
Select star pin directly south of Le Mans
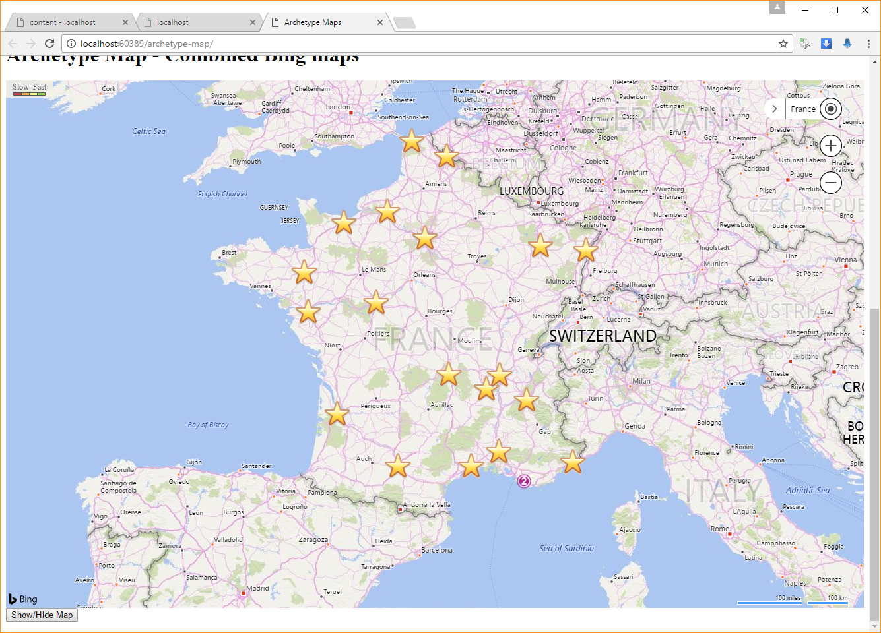(376, 303)
